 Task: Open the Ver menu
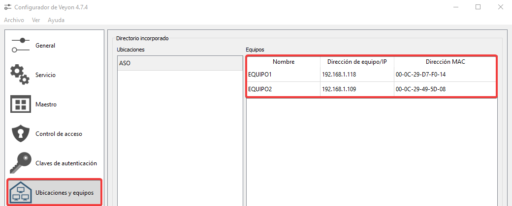tap(36, 20)
